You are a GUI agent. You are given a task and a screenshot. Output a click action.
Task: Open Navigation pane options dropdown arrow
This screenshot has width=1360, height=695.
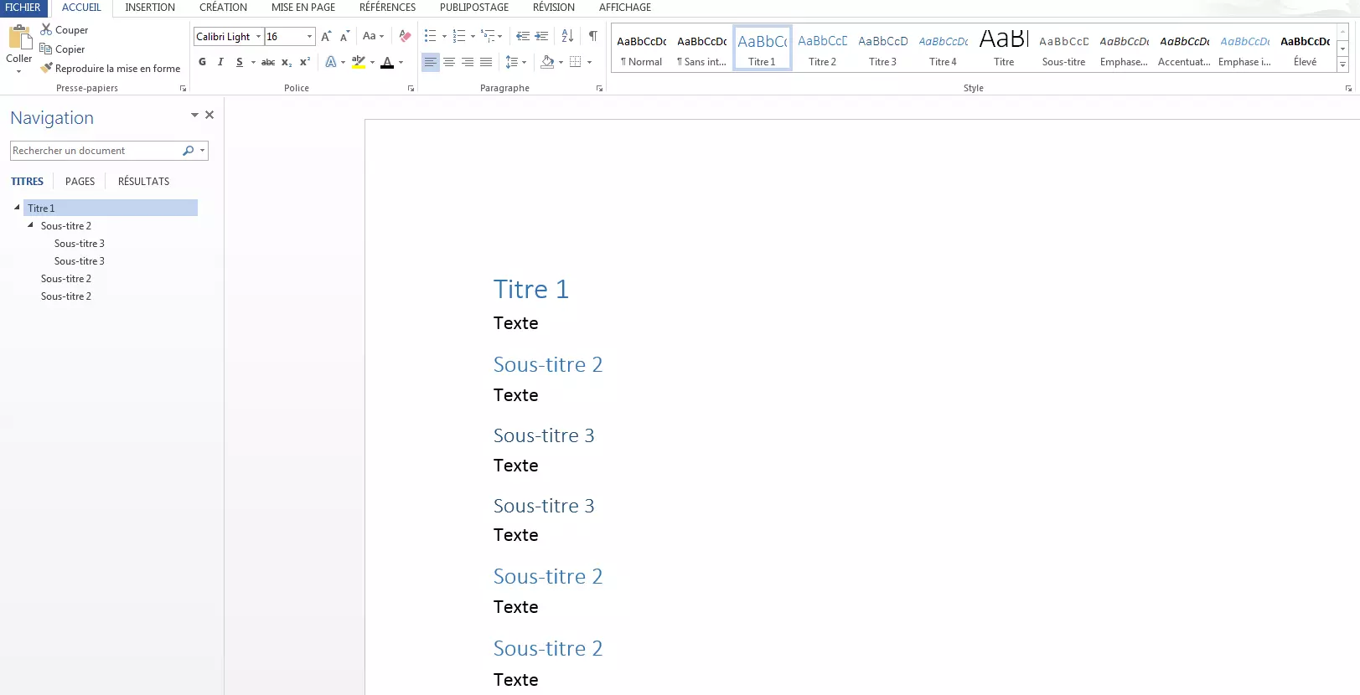click(194, 115)
